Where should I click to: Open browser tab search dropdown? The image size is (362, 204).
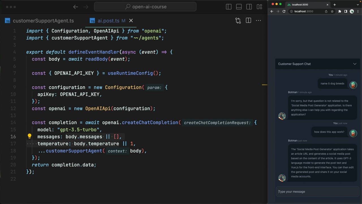[x=358, y=5]
